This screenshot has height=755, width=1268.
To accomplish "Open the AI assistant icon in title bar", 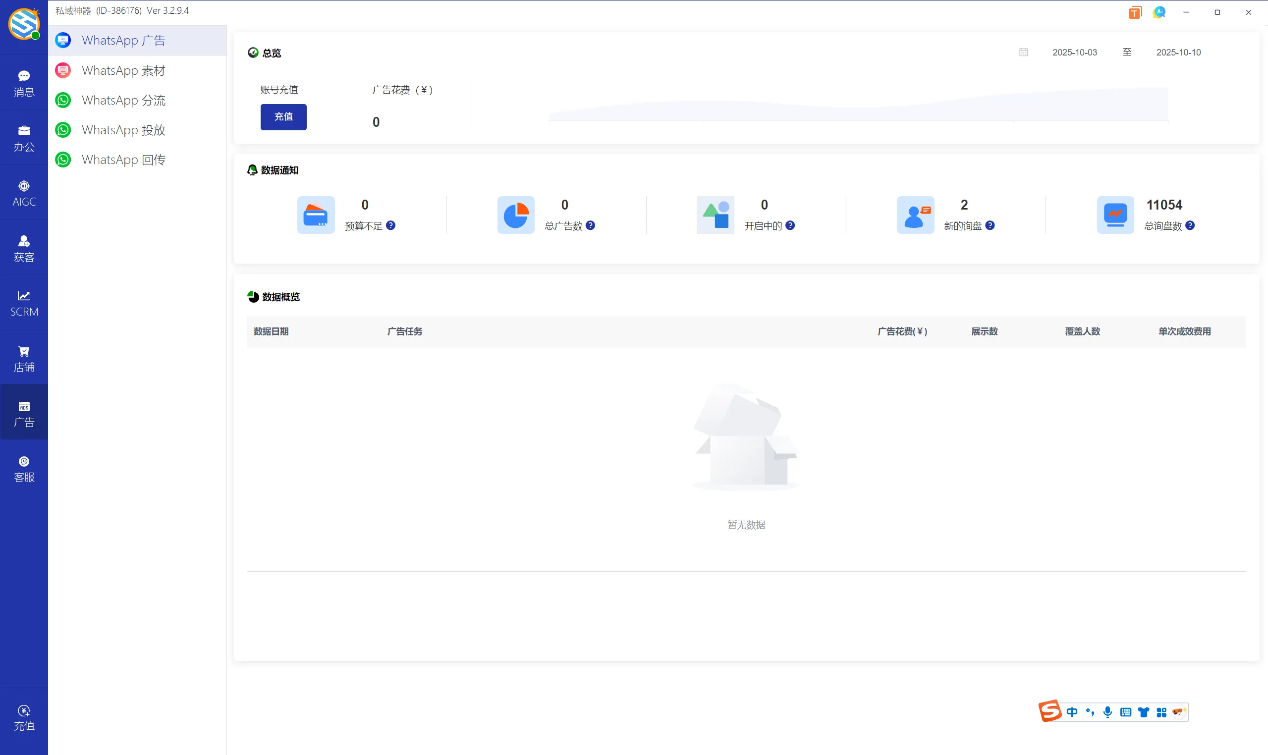I will tap(1159, 12).
